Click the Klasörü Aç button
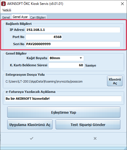127x150 pixels. coord(115,81)
